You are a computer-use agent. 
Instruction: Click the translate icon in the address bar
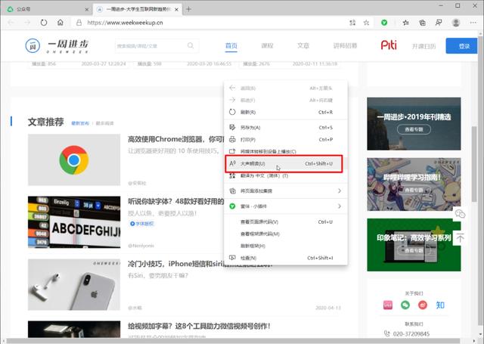352,23
